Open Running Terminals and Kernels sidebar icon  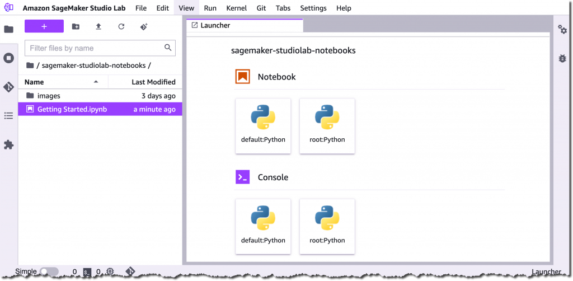[9, 58]
